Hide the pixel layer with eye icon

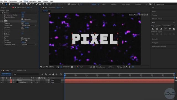point(1,80)
